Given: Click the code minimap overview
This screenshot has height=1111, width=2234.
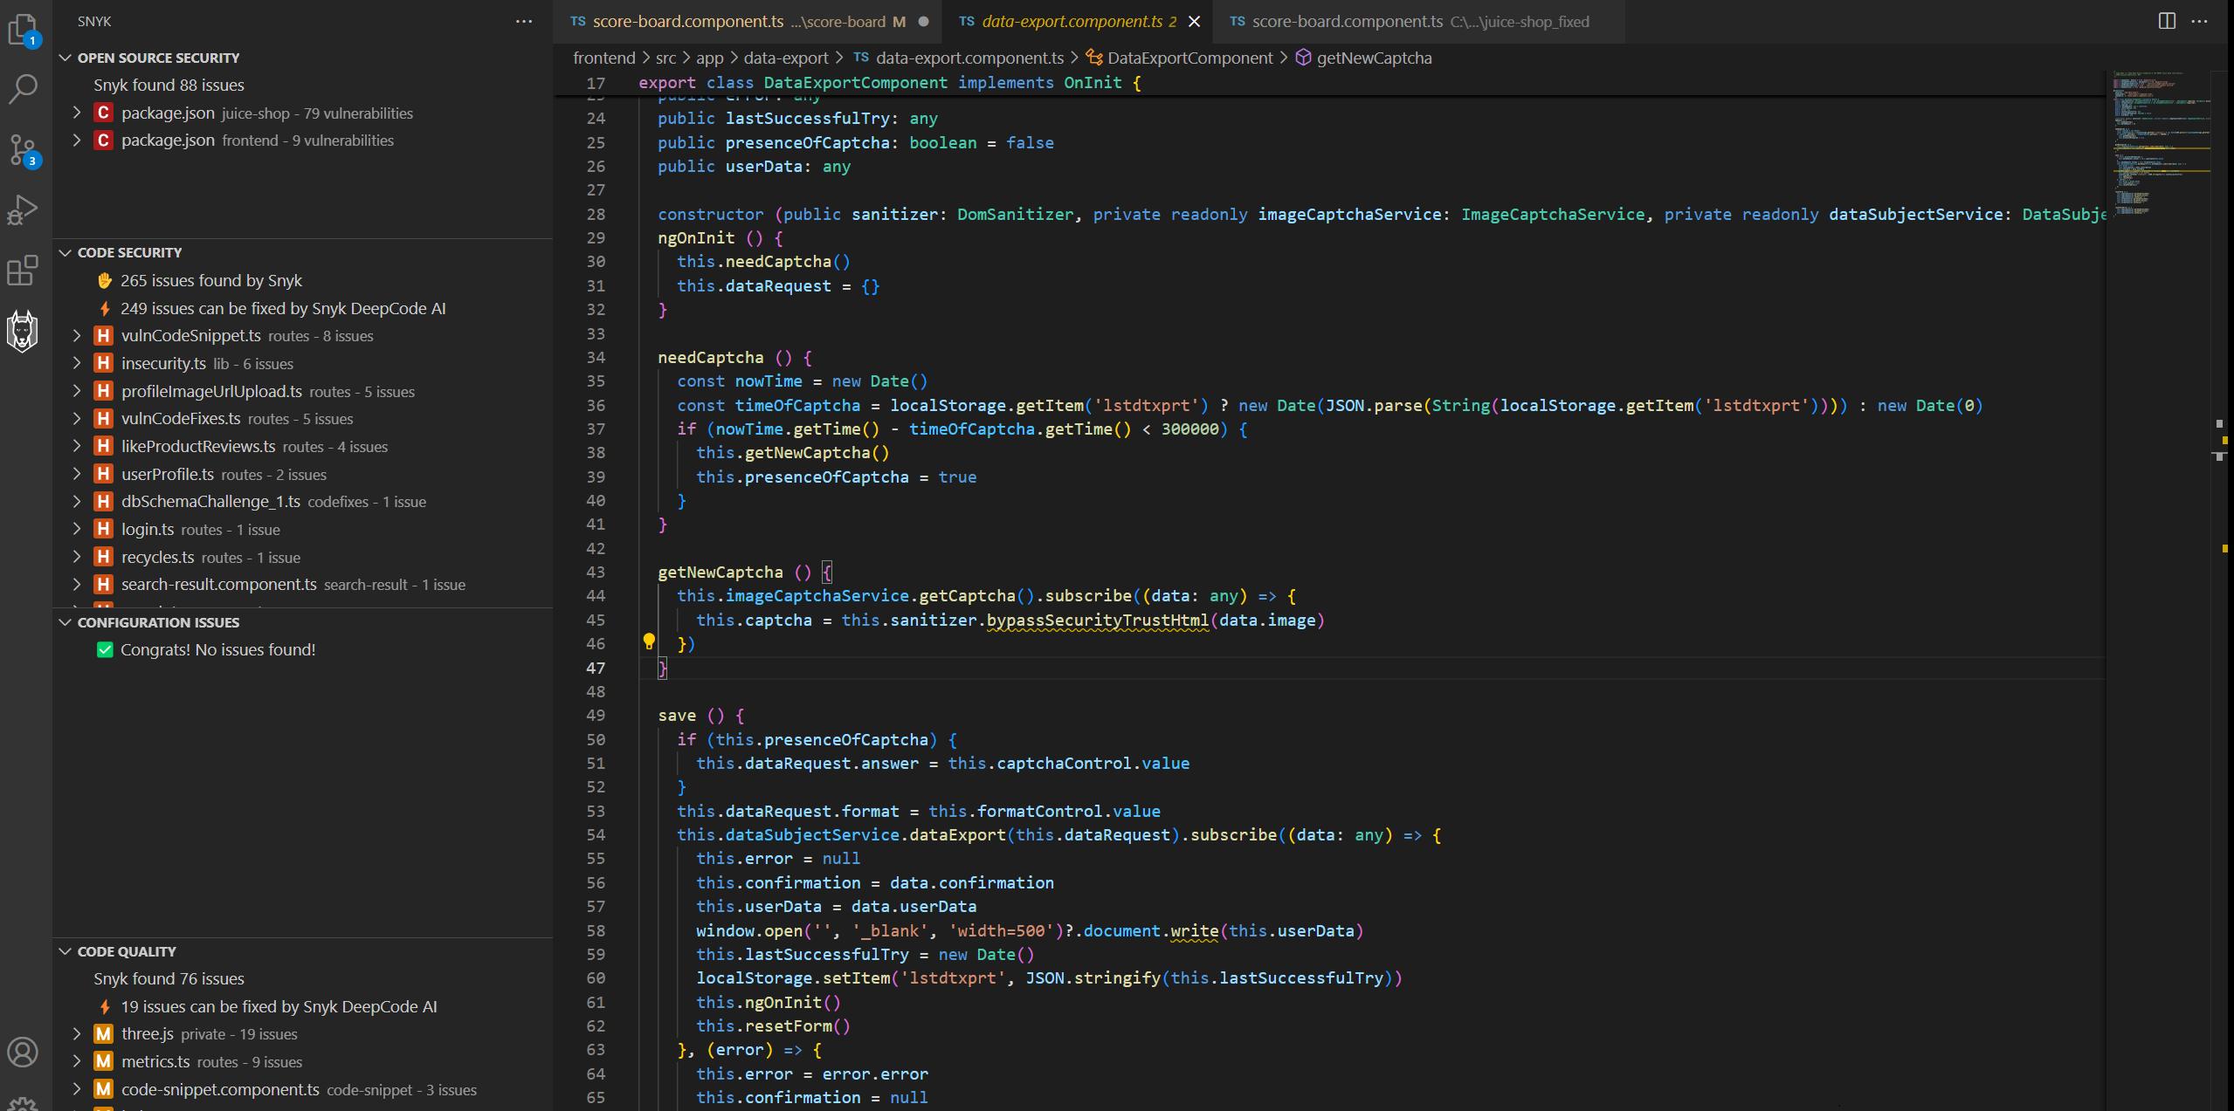Looking at the screenshot, I should pyautogui.click(x=2162, y=144).
